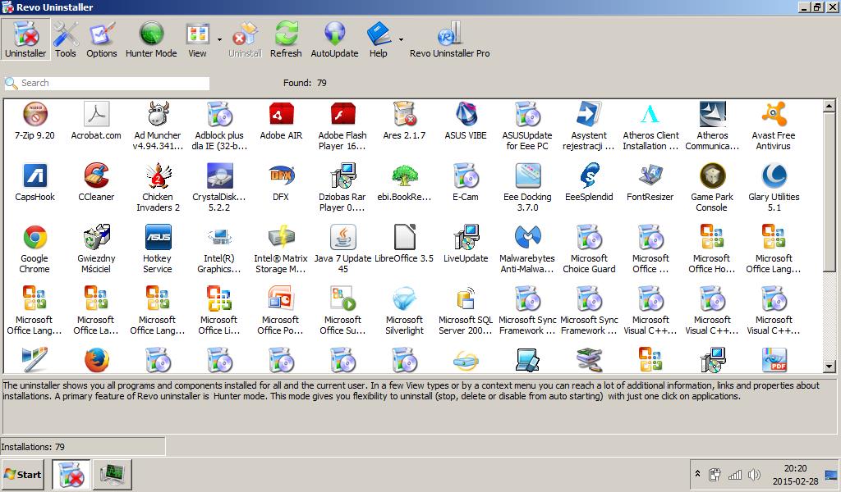This screenshot has width=841, height=492.
Task: Select Adobe Flash Player entry
Action: click(x=342, y=127)
